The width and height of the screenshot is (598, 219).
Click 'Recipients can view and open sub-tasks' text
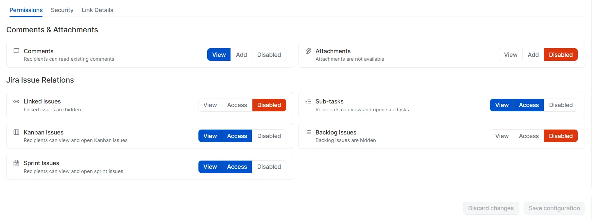[362, 110]
